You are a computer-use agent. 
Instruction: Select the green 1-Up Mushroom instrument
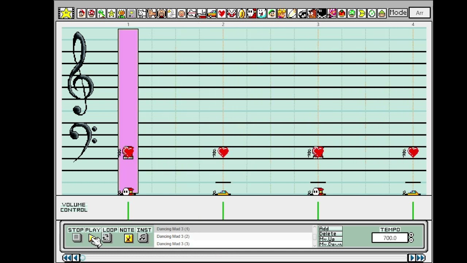pyautogui.click(x=352, y=14)
